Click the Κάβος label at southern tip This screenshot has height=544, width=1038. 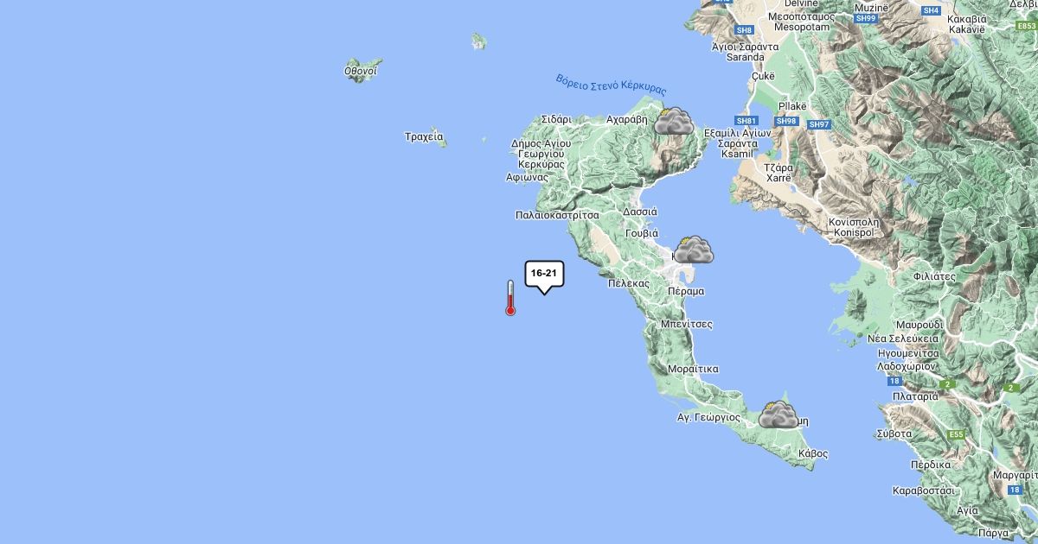(813, 453)
